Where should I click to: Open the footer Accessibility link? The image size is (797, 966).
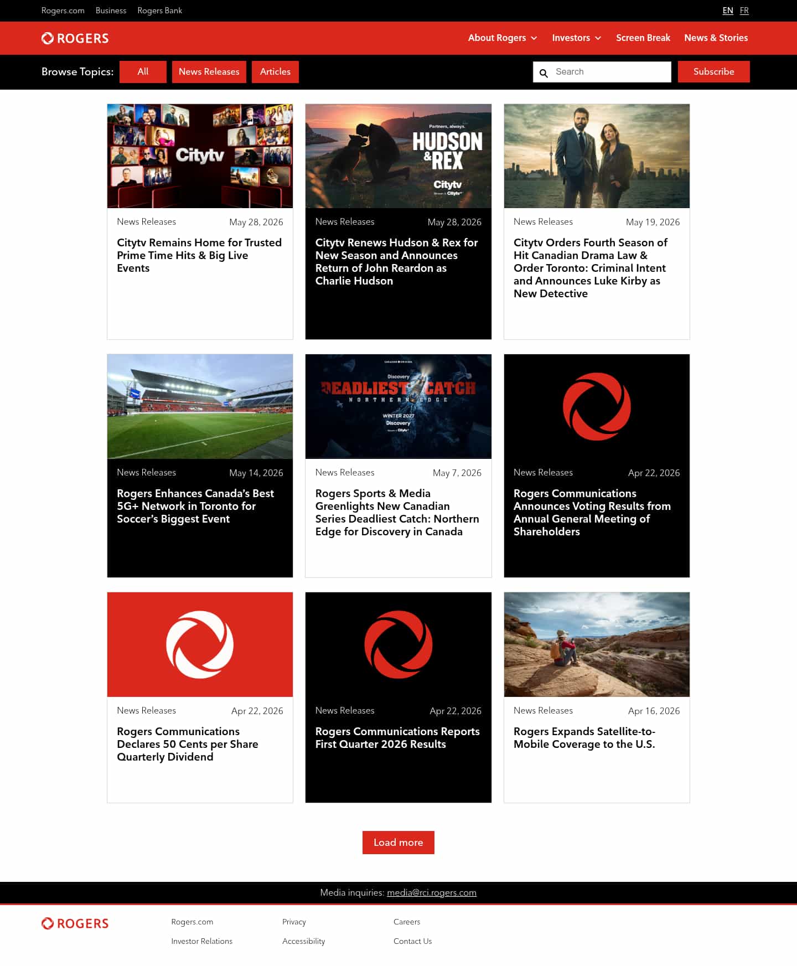(303, 941)
